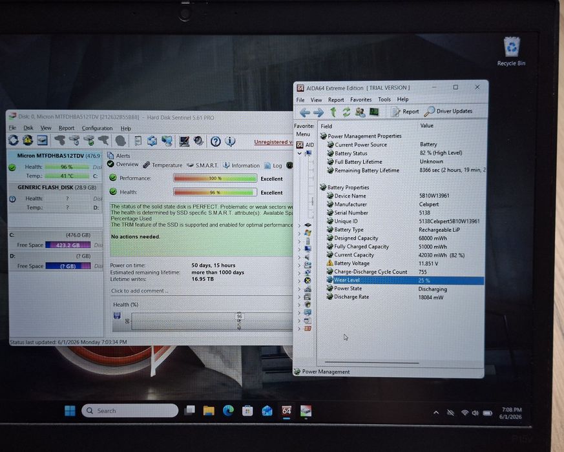Go back using AIDA64's left arrow
The height and width of the screenshot is (452, 564).
(x=305, y=112)
